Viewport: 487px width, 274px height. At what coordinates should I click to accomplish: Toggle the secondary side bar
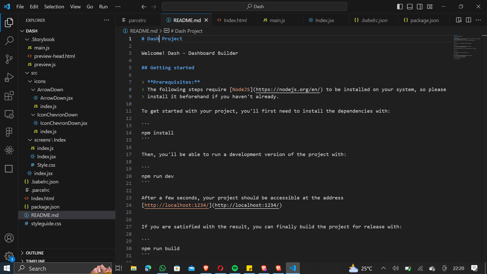[x=420, y=7]
